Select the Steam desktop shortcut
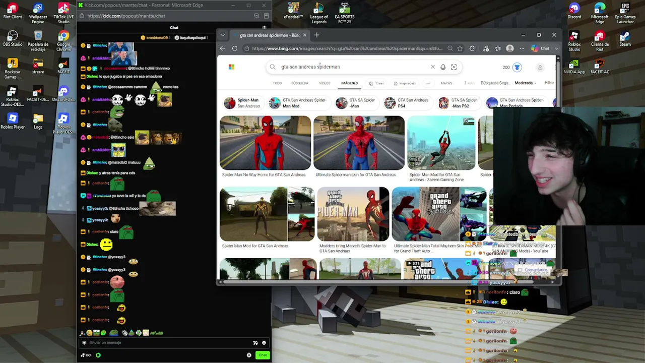 pyautogui.click(x=625, y=38)
